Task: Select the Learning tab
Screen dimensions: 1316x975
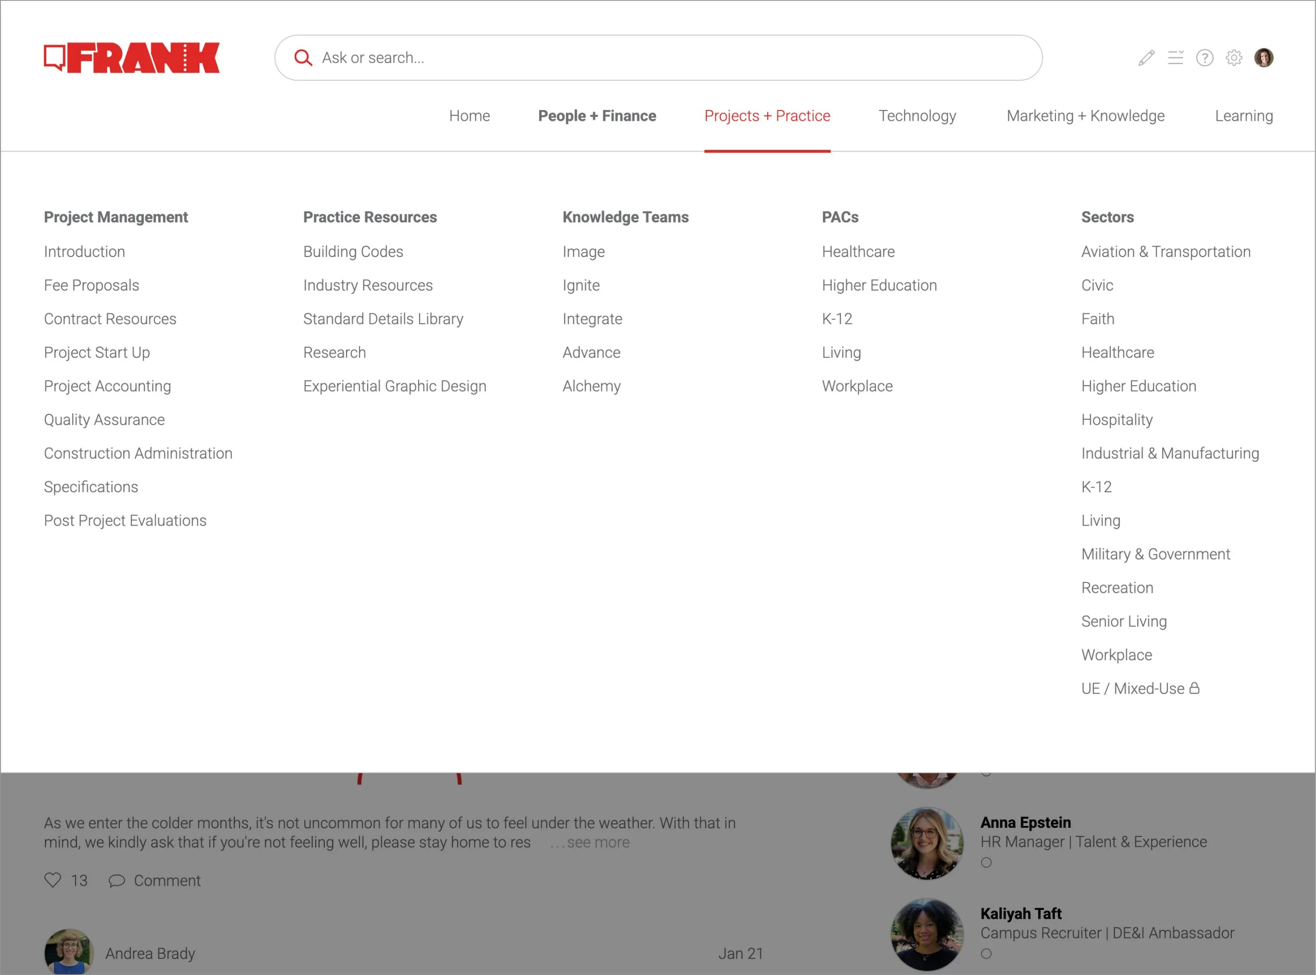Action: [x=1243, y=116]
